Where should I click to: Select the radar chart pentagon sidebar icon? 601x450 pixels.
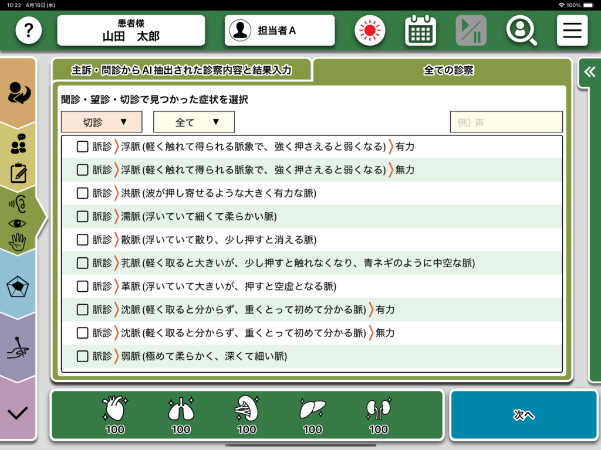click(18, 287)
